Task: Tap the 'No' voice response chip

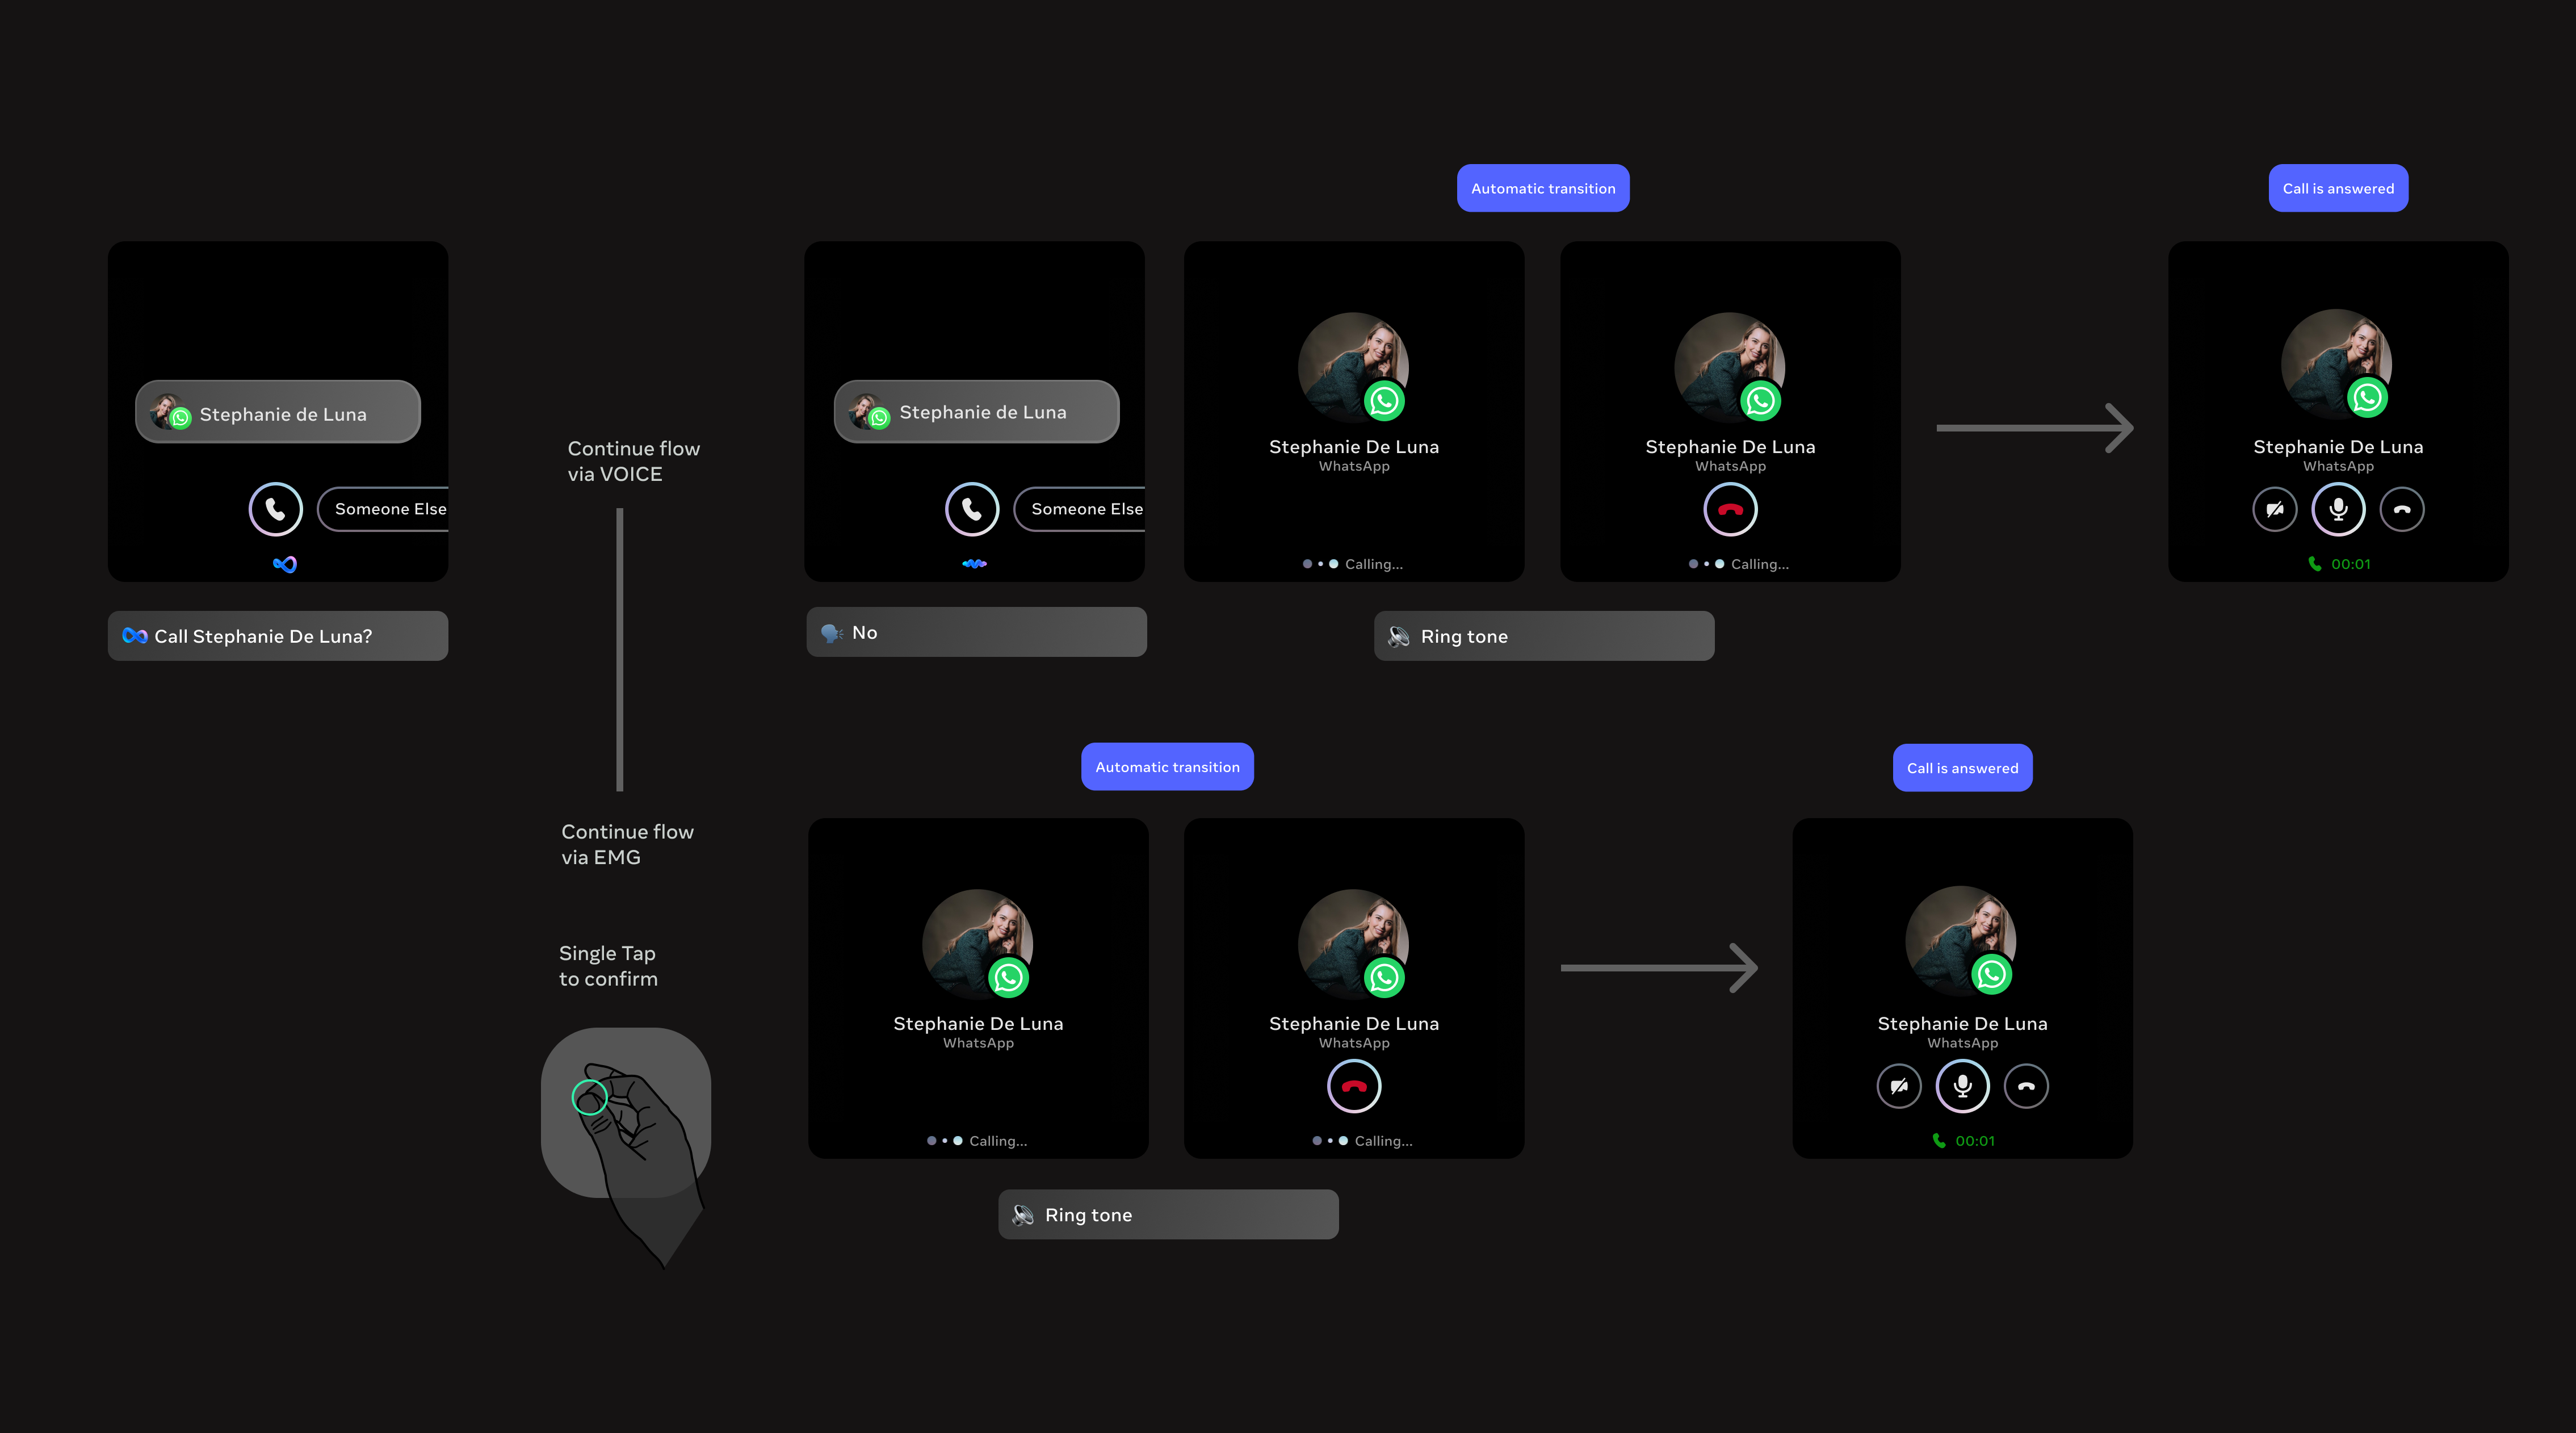Action: point(976,632)
